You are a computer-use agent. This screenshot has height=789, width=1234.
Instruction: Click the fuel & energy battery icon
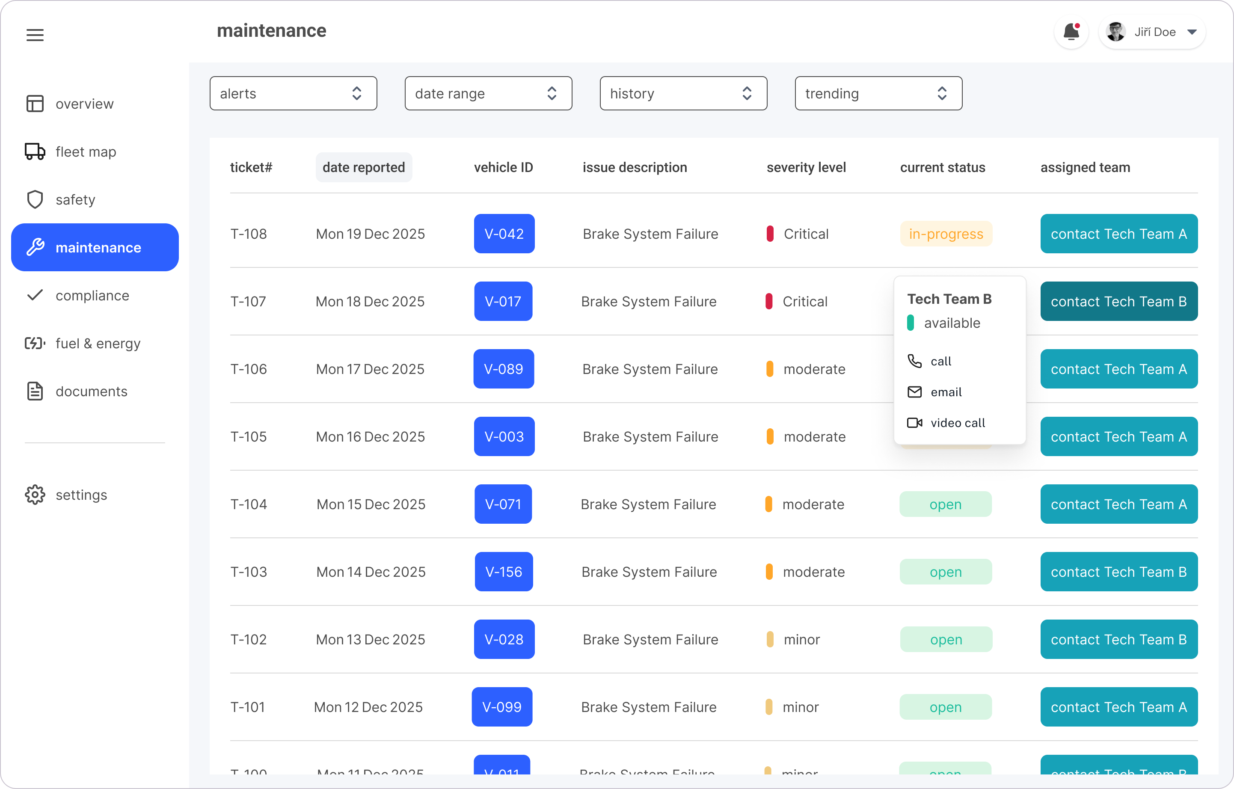[x=35, y=343]
